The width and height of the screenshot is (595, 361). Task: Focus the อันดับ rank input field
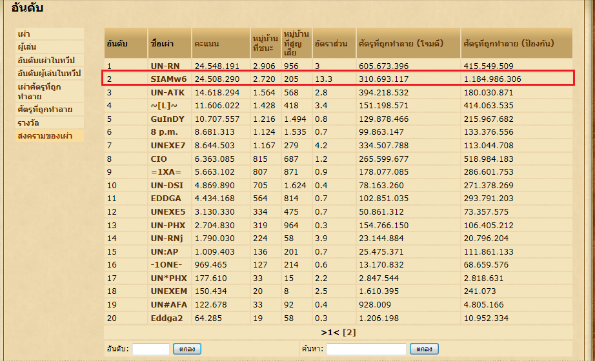(x=150, y=349)
